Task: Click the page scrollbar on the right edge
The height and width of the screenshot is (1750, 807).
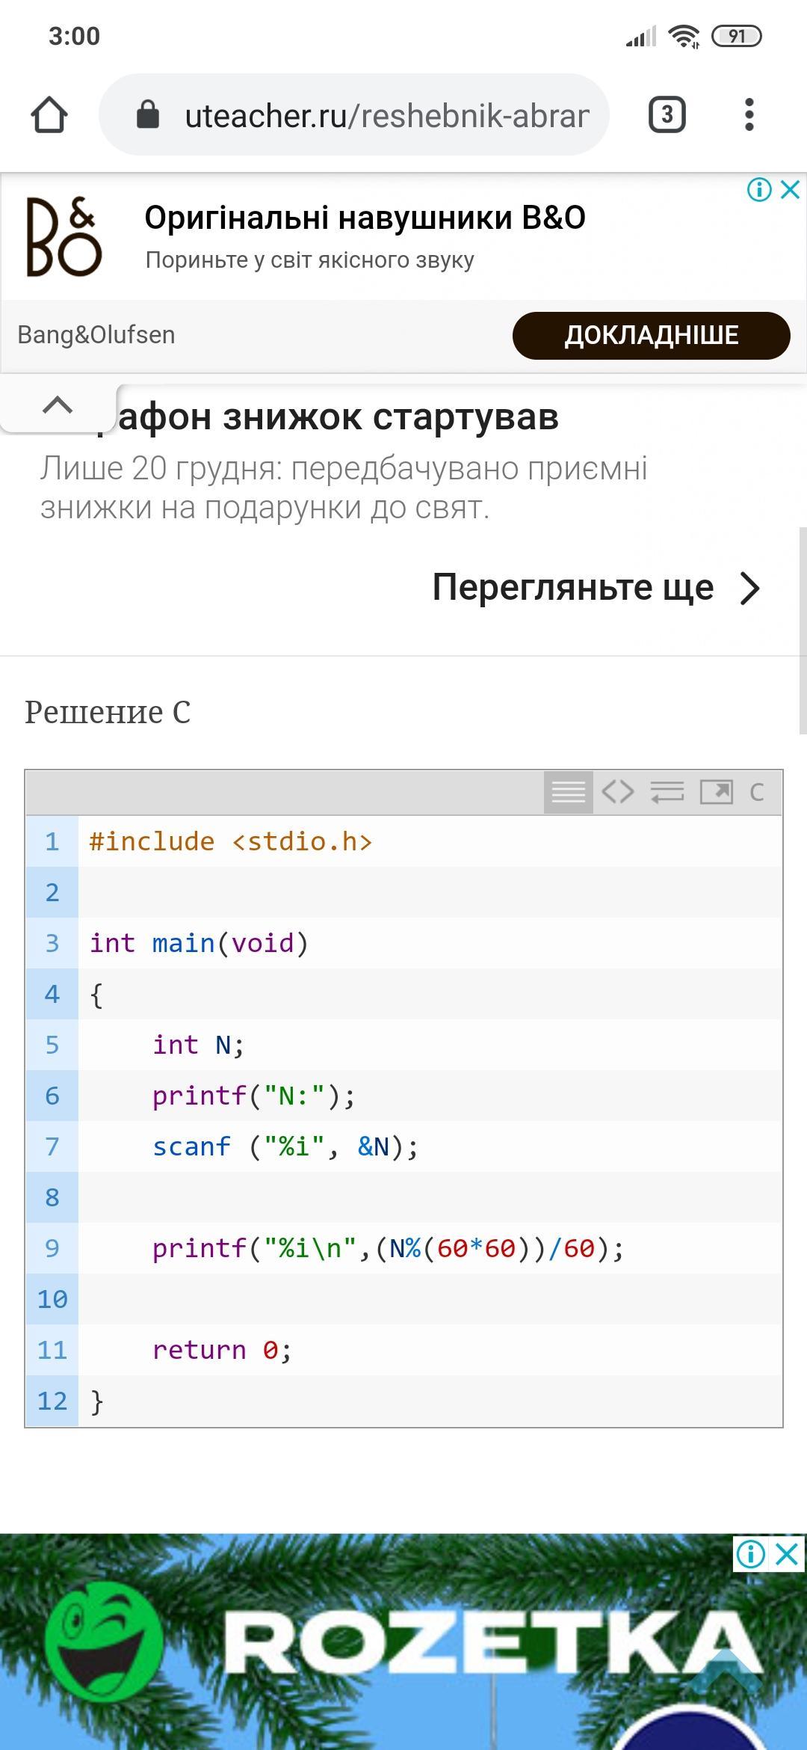Action: pos(803,630)
